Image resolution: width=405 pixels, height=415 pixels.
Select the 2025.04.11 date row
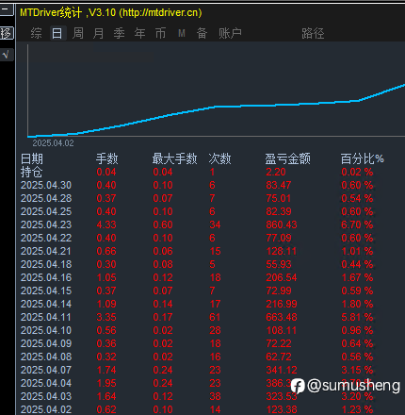[x=46, y=317]
